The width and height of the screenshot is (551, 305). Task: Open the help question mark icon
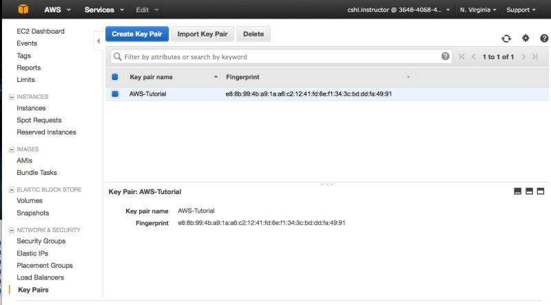pos(544,38)
